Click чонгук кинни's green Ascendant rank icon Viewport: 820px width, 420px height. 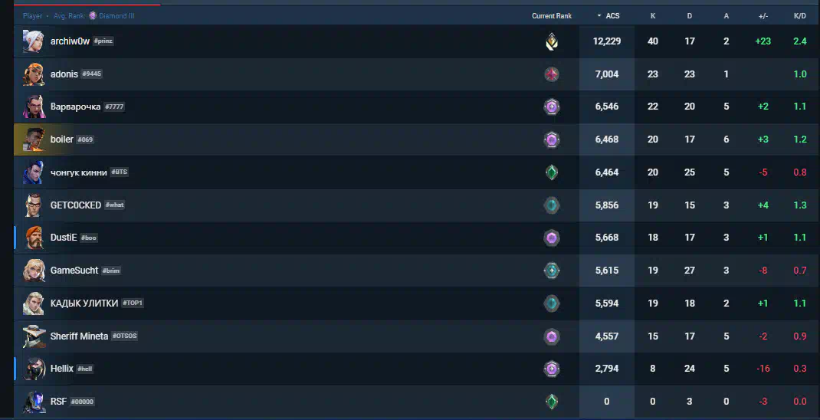click(552, 172)
